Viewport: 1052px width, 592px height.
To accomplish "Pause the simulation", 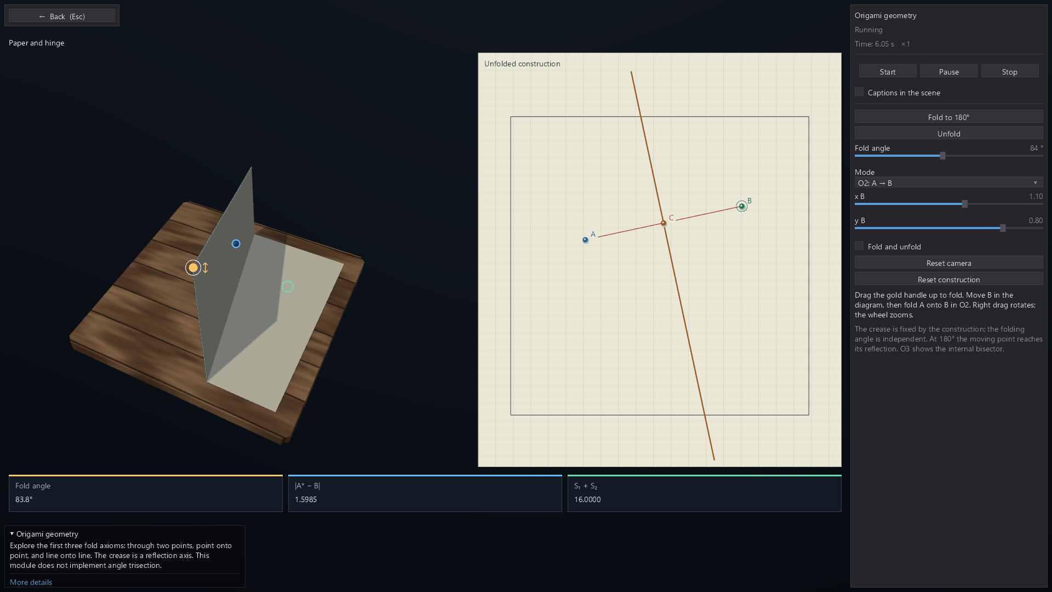I will [948, 72].
